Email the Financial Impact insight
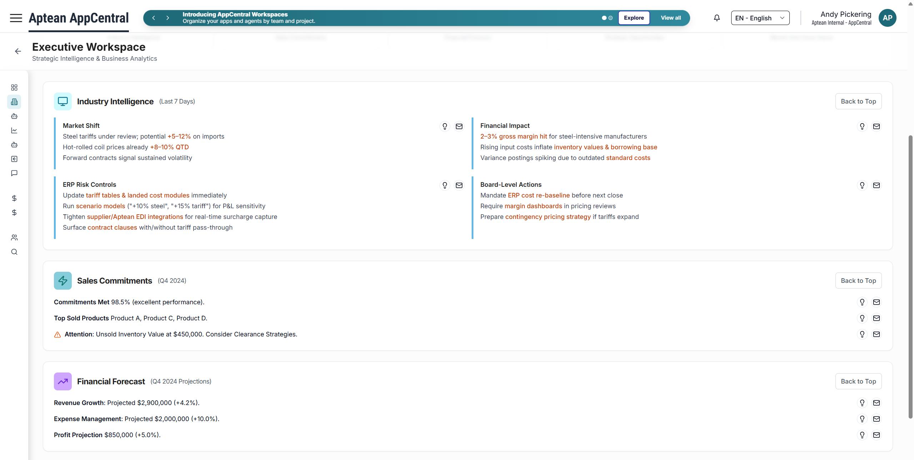This screenshot has width=914, height=460. click(x=876, y=126)
